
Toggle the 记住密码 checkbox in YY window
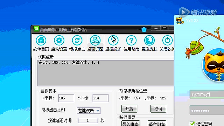[x=192, y=124]
